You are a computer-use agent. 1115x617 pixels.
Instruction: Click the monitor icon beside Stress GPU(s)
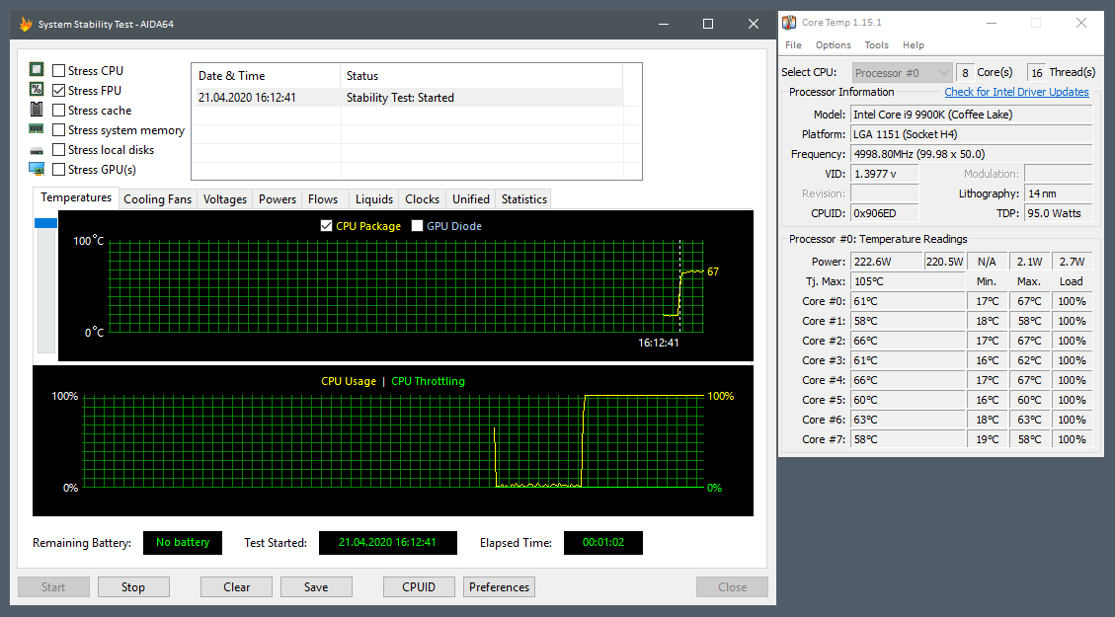37,169
